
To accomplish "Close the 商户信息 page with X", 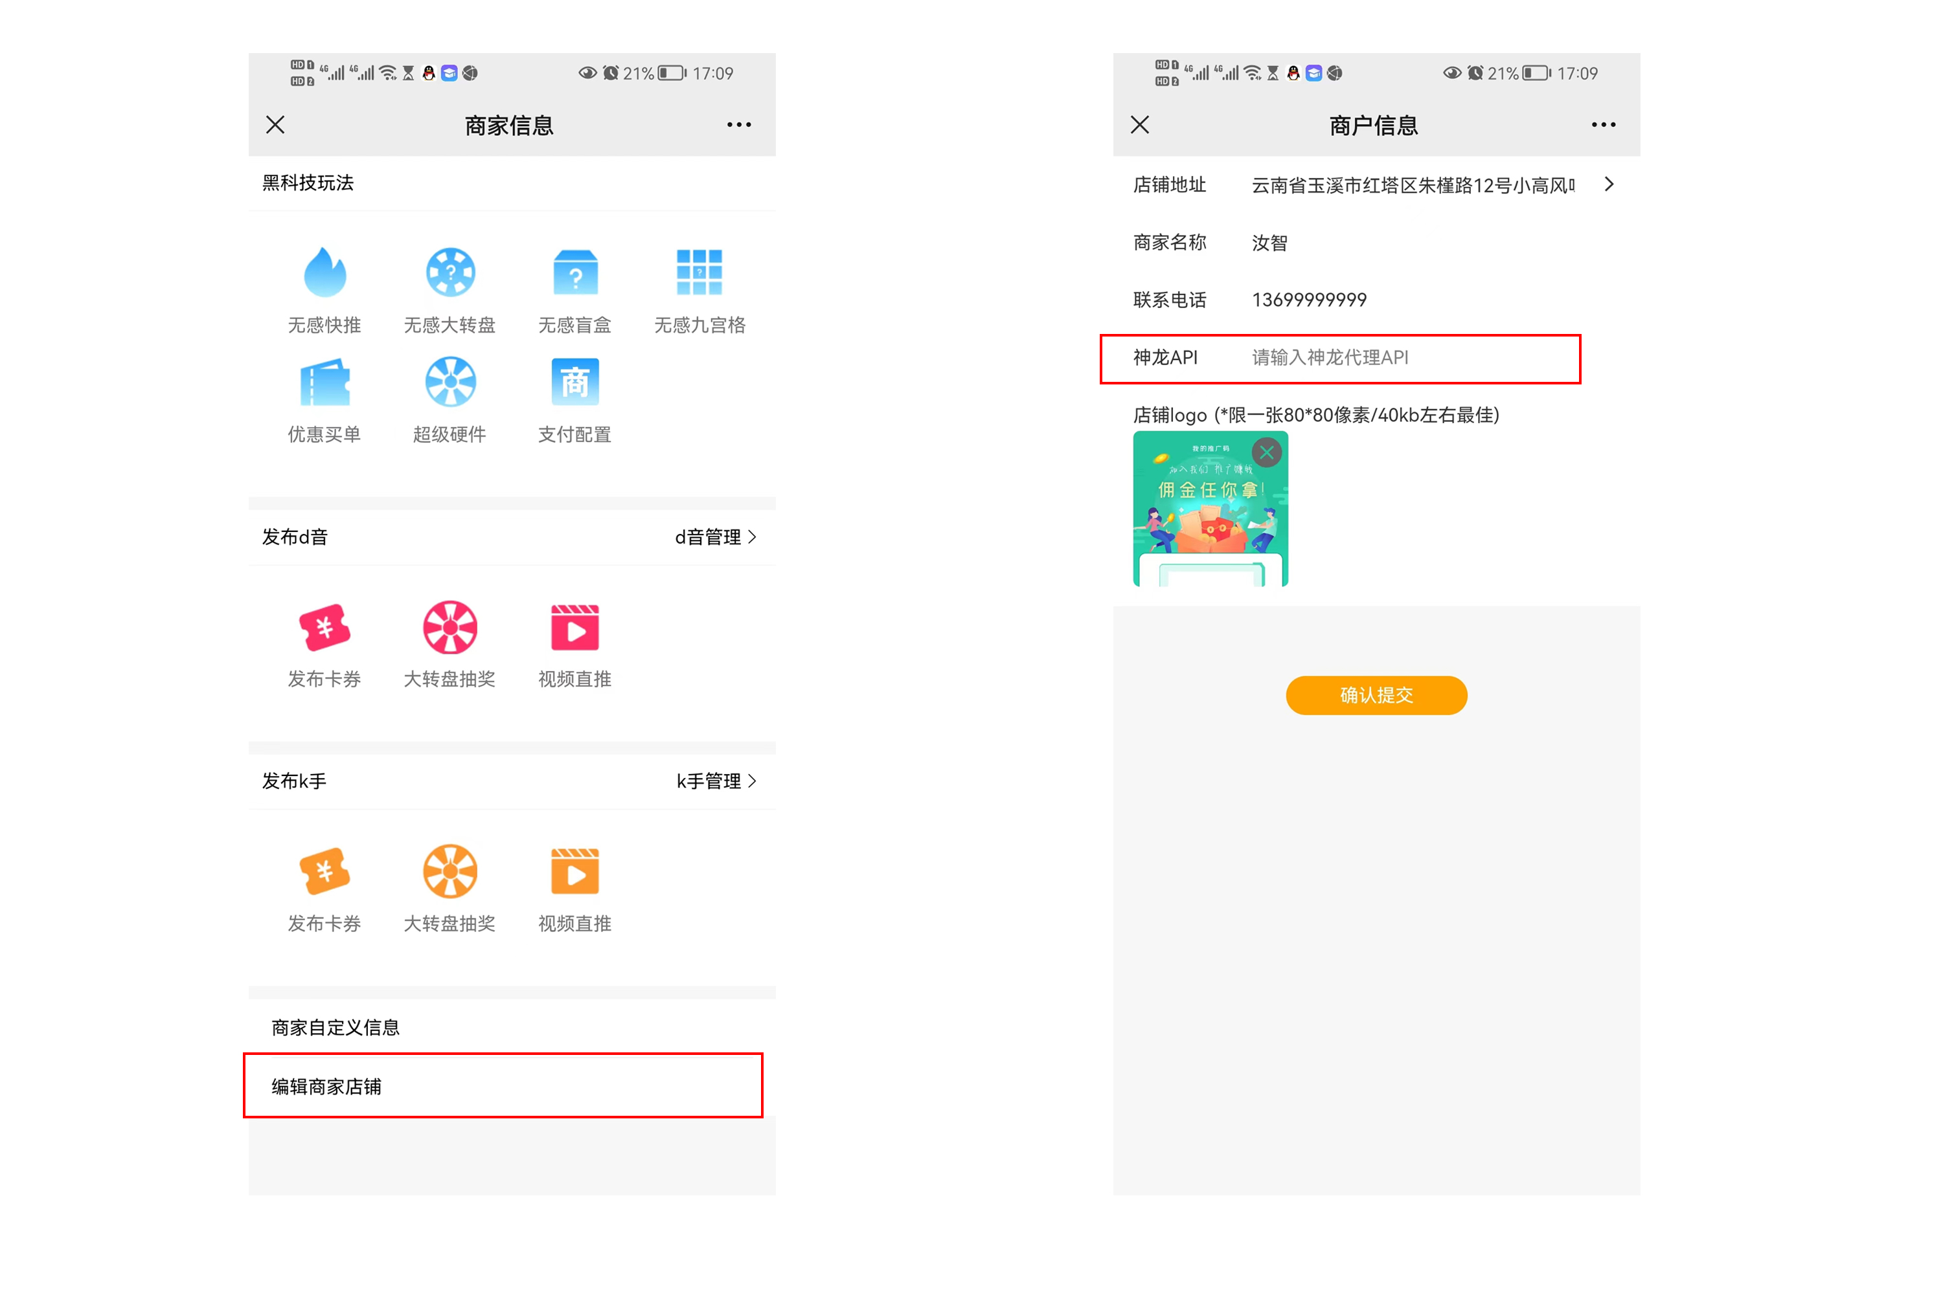I will click(x=1141, y=125).
